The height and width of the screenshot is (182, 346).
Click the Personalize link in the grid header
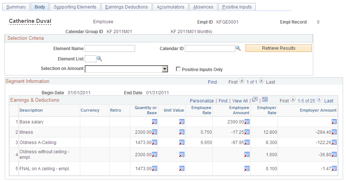tap(202, 101)
